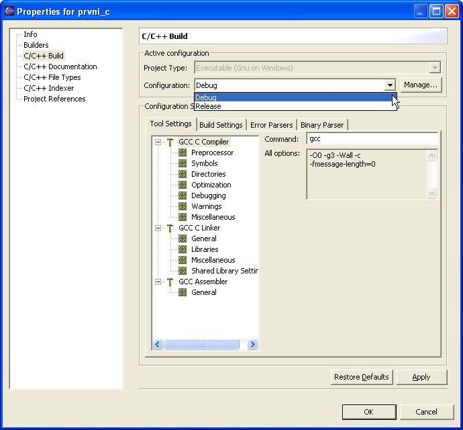Select the Warnings settings icon
463x430 pixels.
(x=183, y=206)
